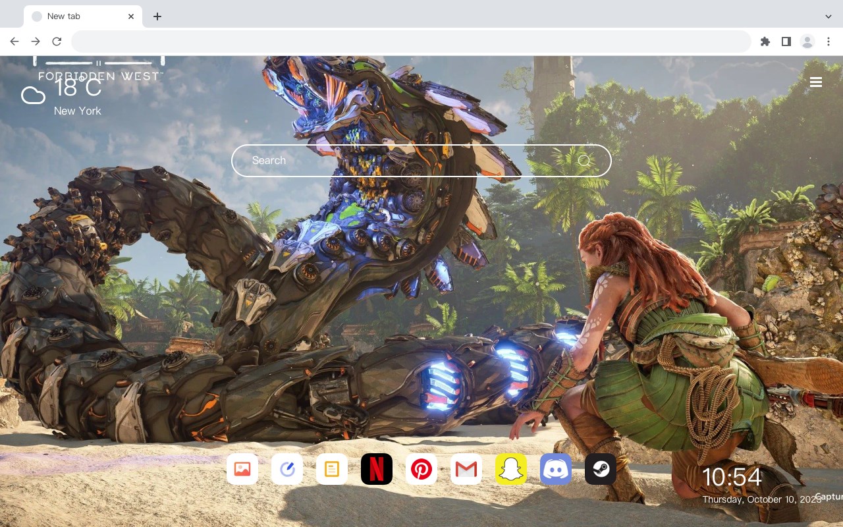Viewport: 843px width, 527px height.
Task: Open the yellow notes icon
Action: pos(332,469)
